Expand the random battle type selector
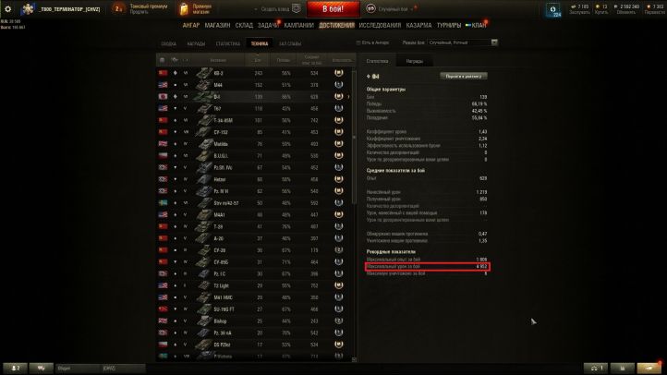 (x=392, y=8)
